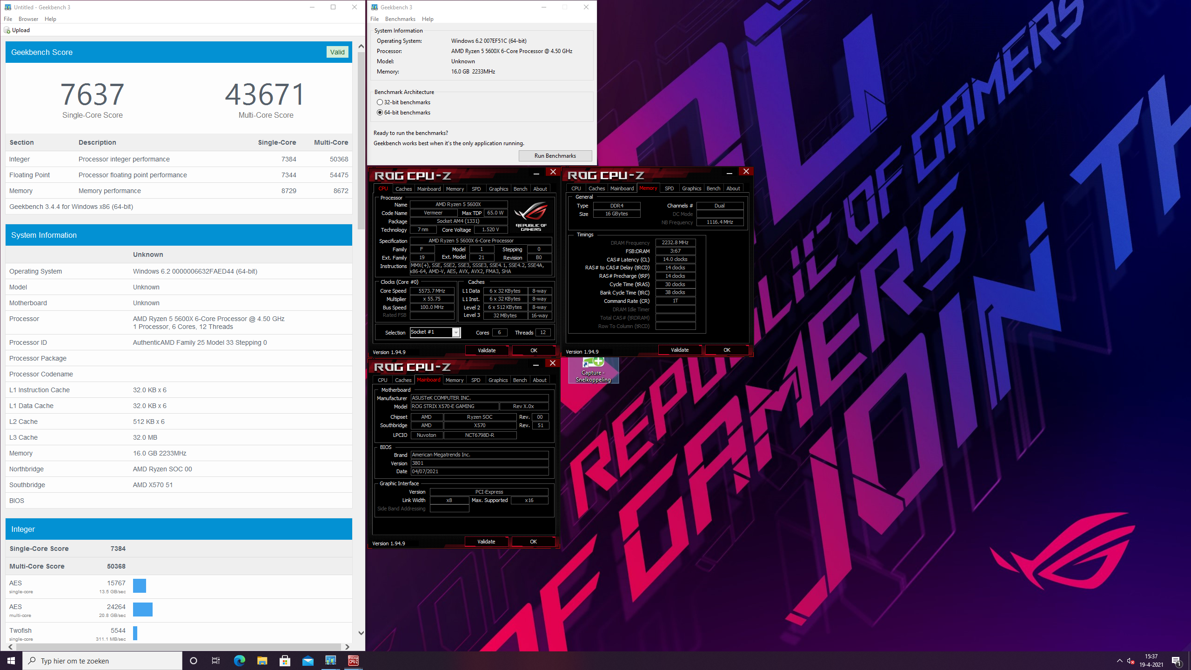This screenshot has width=1191, height=670.
Task: Click OK in CPU-Z Mainboard window
Action: [533, 542]
